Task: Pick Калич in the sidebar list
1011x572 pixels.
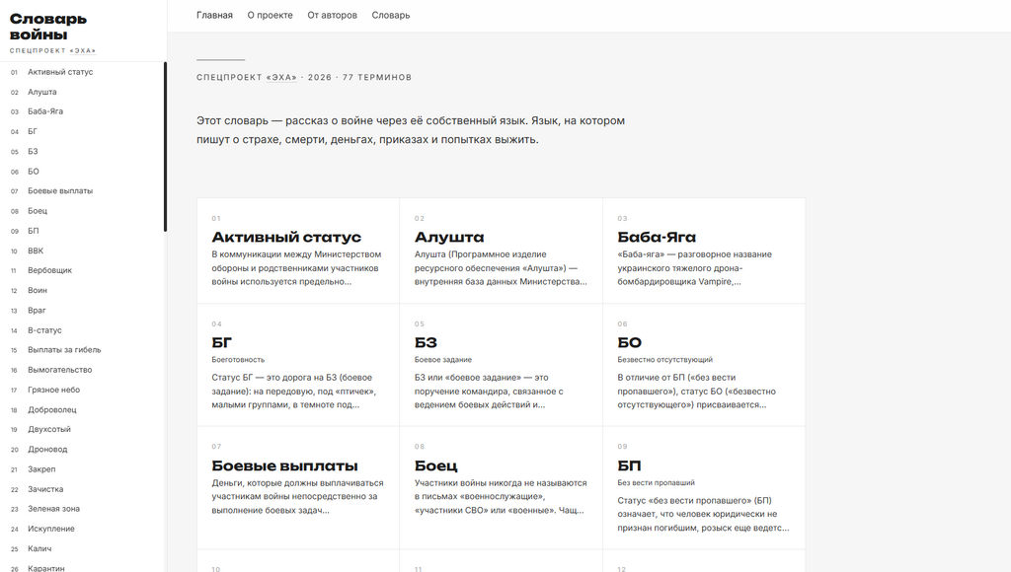Action: (39, 548)
